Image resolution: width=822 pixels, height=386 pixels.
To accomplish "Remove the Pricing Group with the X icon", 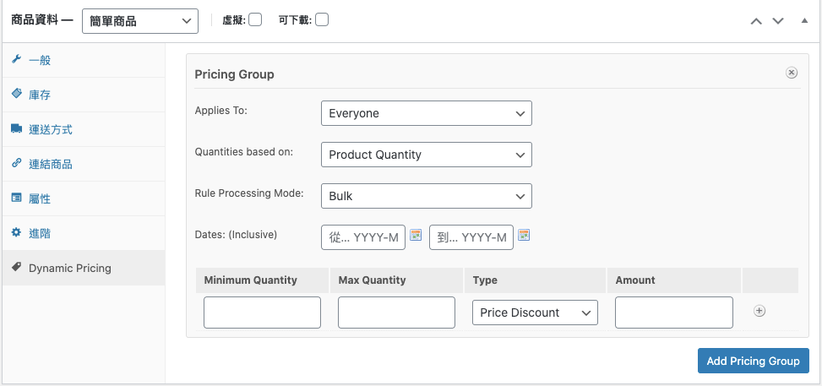I will (792, 73).
